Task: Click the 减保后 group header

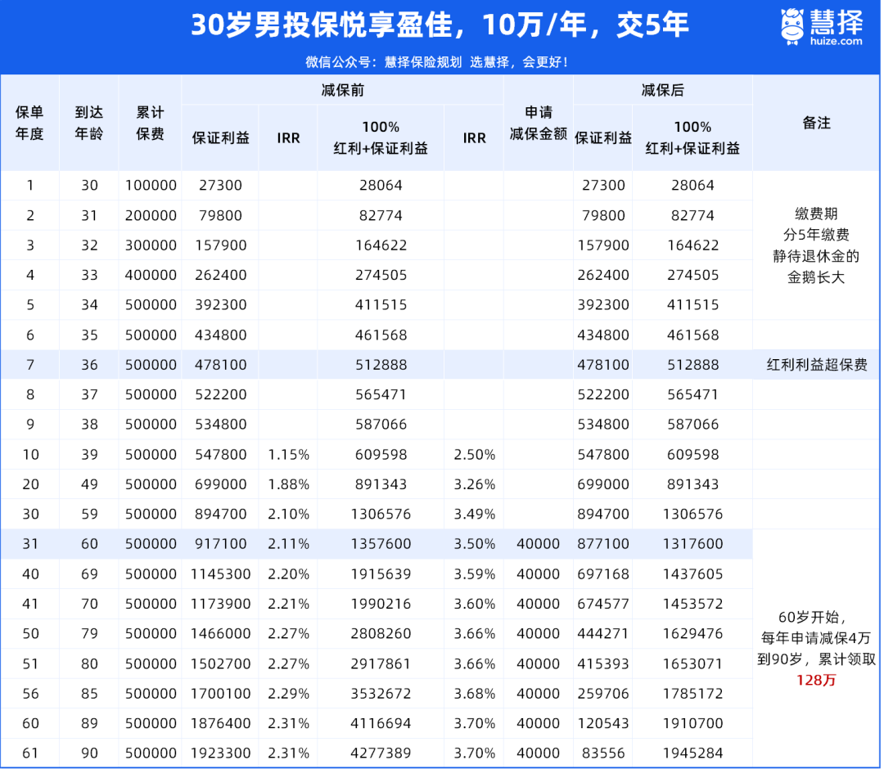Action: [662, 90]
